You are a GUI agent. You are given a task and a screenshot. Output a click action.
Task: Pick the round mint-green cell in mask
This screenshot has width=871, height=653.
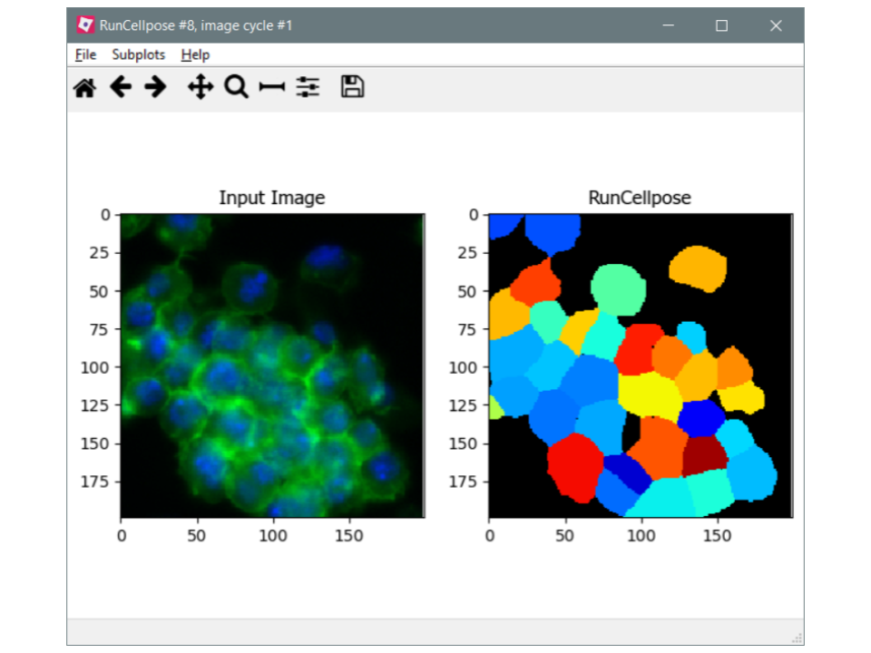(x=617, y=288)
